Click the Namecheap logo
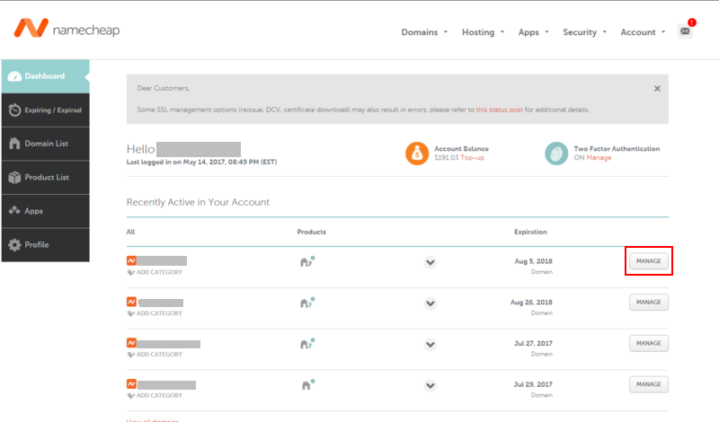Screen dimensions: 719x422 coord(66,30)
